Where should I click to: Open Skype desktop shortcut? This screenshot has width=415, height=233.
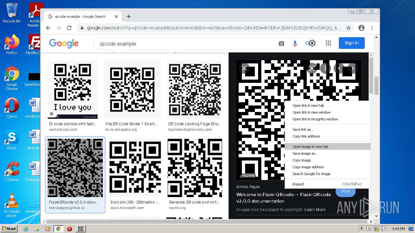[x=12, y=140]
